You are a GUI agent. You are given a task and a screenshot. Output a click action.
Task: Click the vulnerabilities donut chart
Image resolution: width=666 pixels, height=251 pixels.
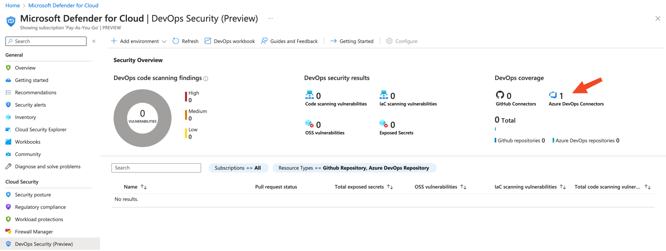pos(143,118)
